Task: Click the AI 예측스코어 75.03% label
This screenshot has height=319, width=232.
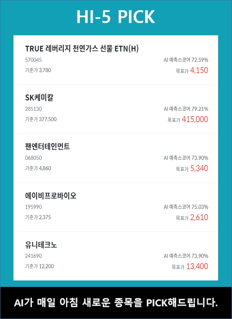Action: pos(186,207)
